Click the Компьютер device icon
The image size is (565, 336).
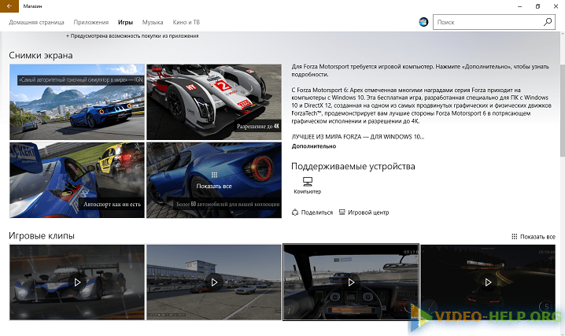point(307,181)
